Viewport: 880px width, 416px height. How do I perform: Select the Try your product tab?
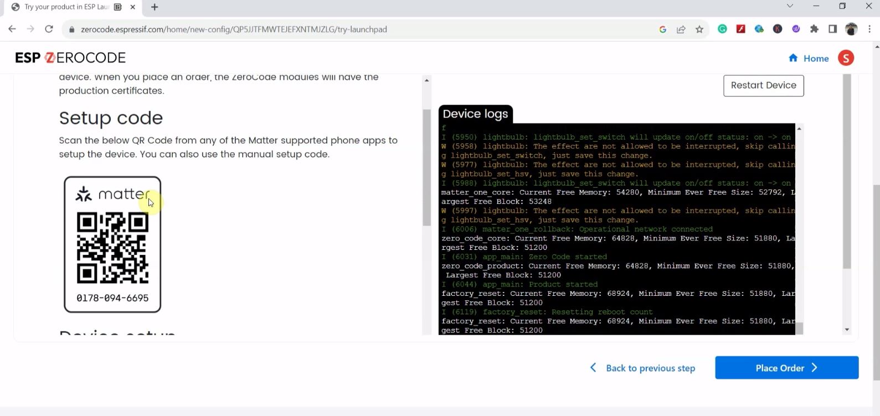[61, 7]
